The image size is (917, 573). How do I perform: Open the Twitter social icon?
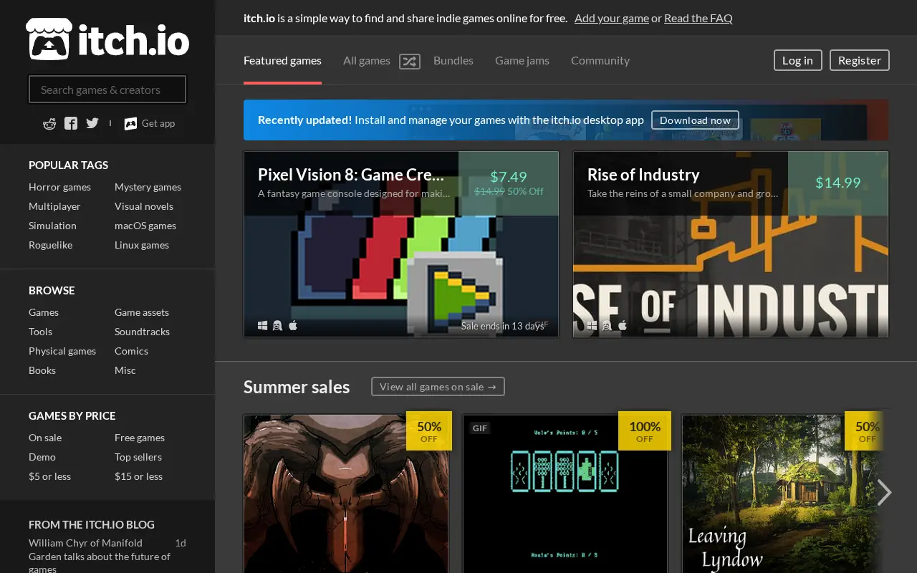coord(92,123)
